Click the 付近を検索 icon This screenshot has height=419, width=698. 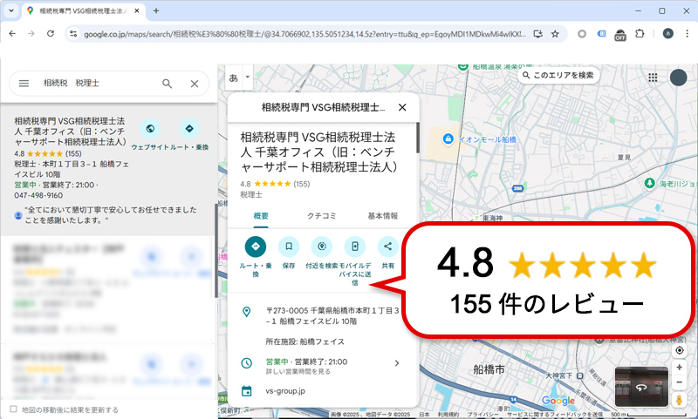click(322, 247)
